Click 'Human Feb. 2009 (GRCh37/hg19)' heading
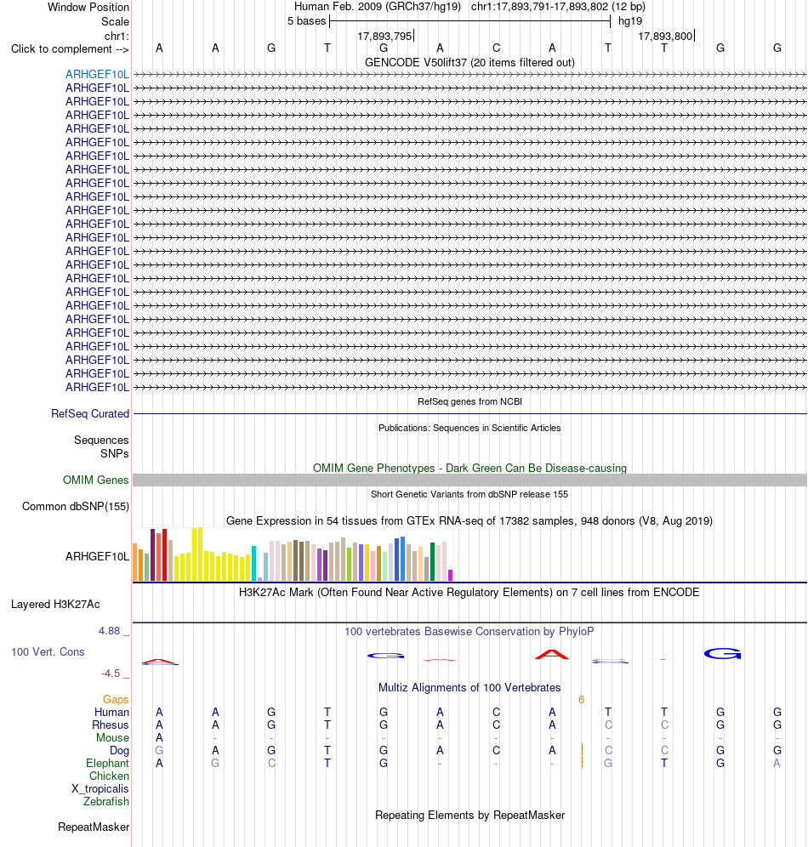The image size is (808, 847). point(378,7)
